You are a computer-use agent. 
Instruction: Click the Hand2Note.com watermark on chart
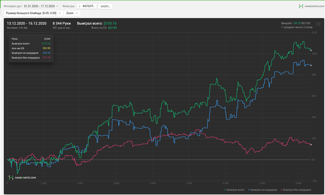click(22, 177)
